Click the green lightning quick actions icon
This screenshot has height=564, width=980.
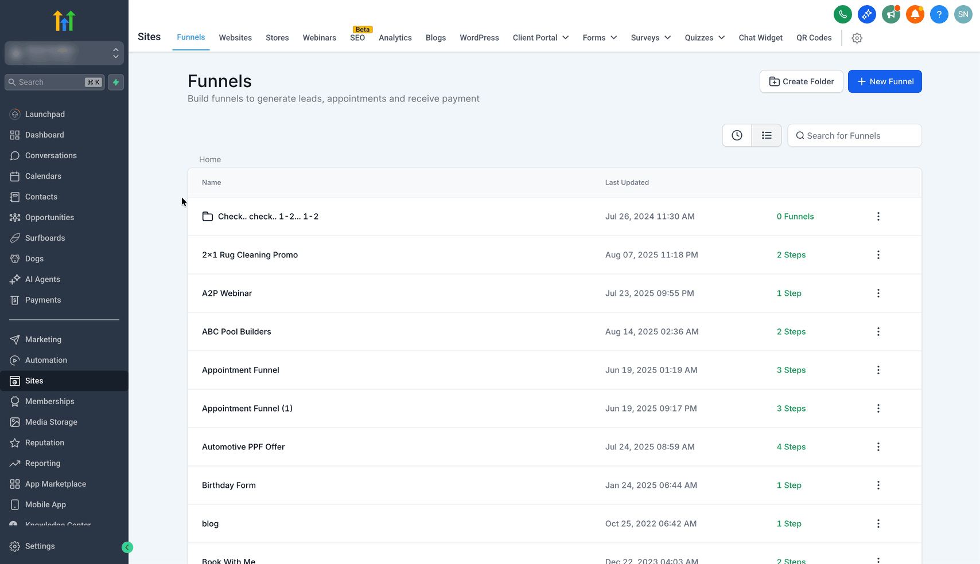click(x=116, y=82)
